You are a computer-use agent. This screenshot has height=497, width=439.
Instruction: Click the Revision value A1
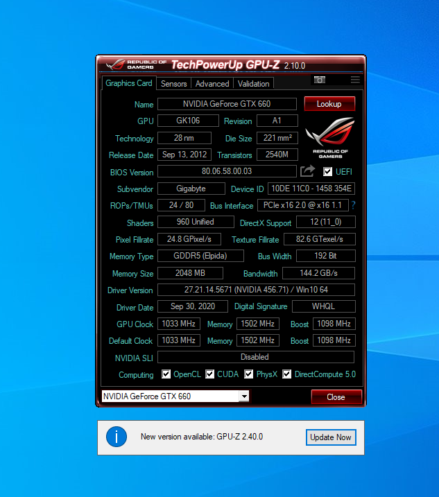pos(277,121)
